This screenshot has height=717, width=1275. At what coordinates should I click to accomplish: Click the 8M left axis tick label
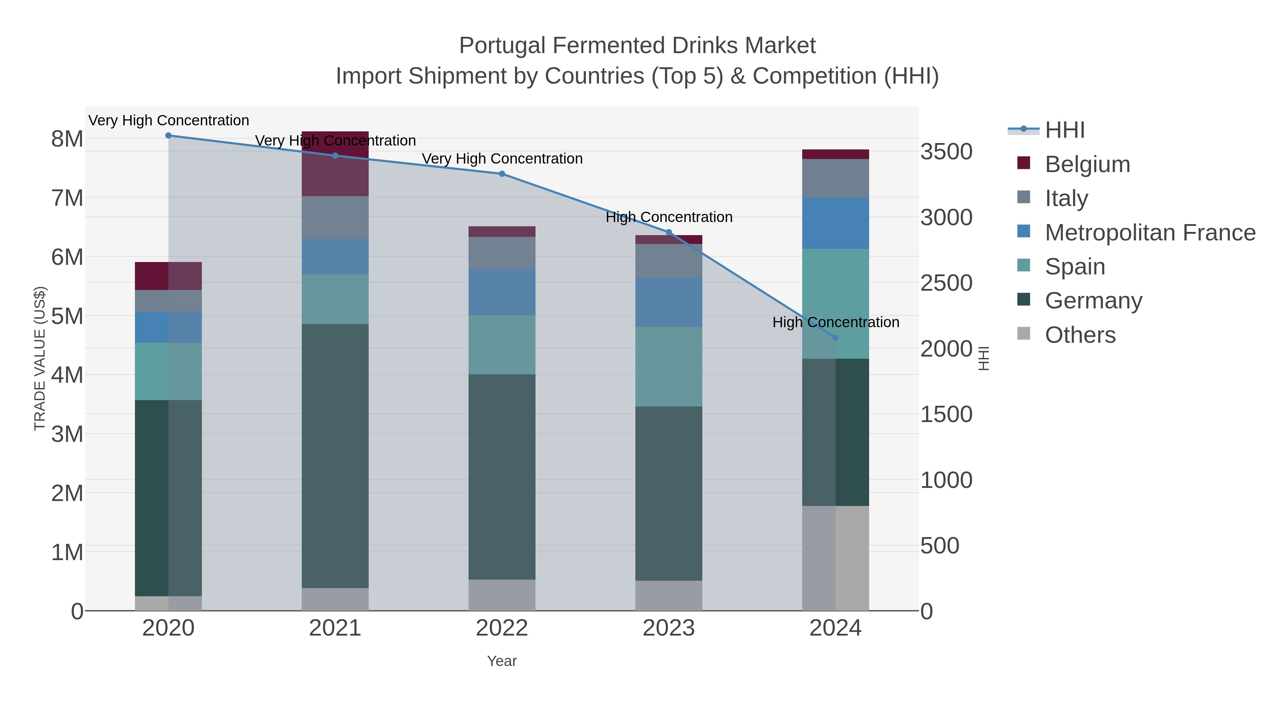point(67,139)
